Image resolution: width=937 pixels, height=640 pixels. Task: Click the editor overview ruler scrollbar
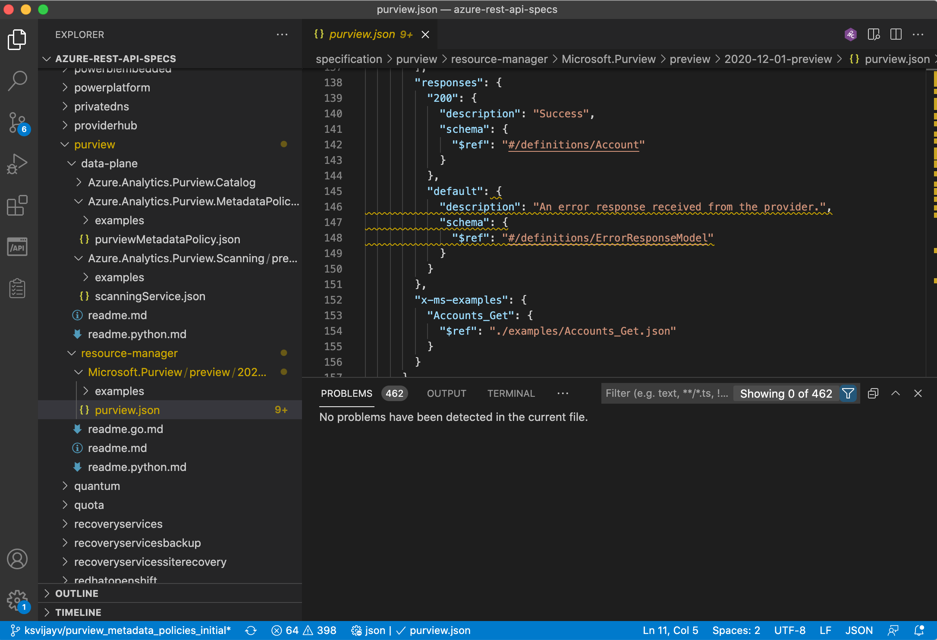tap(931, 222)
